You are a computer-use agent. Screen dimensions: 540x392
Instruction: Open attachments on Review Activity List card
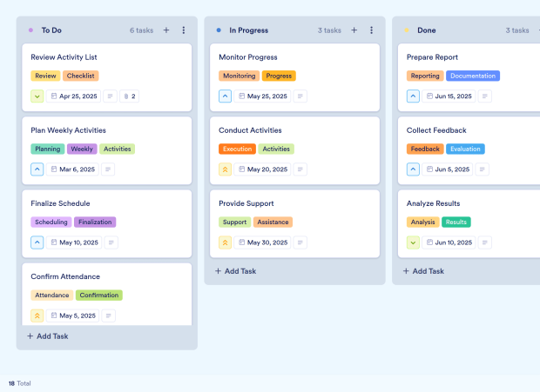tap(130, 96)
